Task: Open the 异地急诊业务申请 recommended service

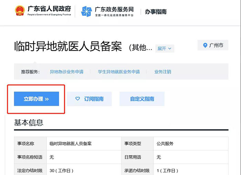Action: (66, 72)
